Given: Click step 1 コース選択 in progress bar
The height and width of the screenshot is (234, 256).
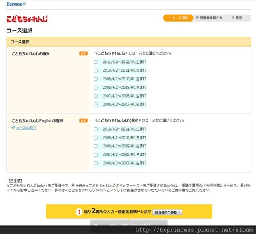Looking at the screenshot, I should 178,18.
